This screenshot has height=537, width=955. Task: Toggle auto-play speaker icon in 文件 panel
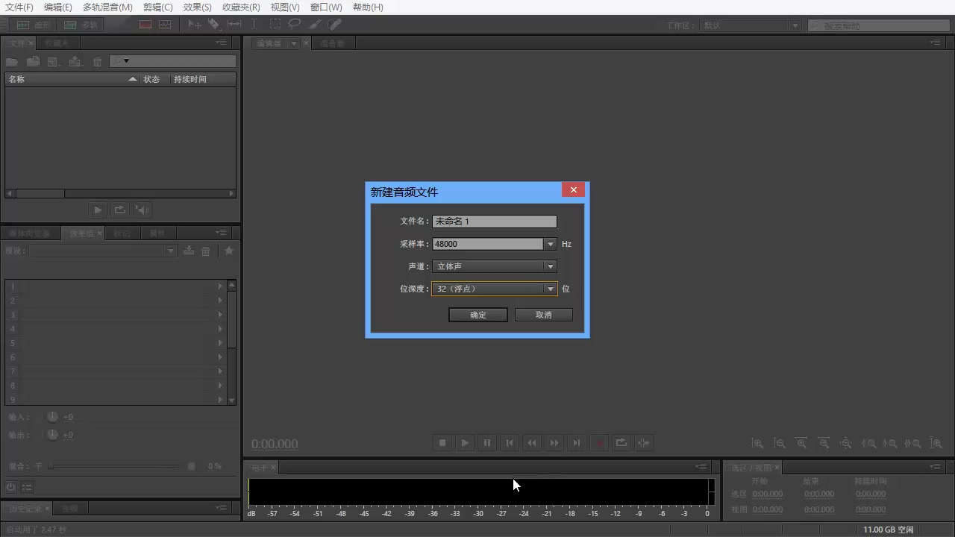point(142,210)
